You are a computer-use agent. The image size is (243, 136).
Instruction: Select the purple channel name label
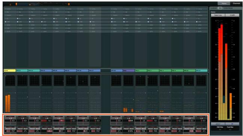click(x=129, y=71)
